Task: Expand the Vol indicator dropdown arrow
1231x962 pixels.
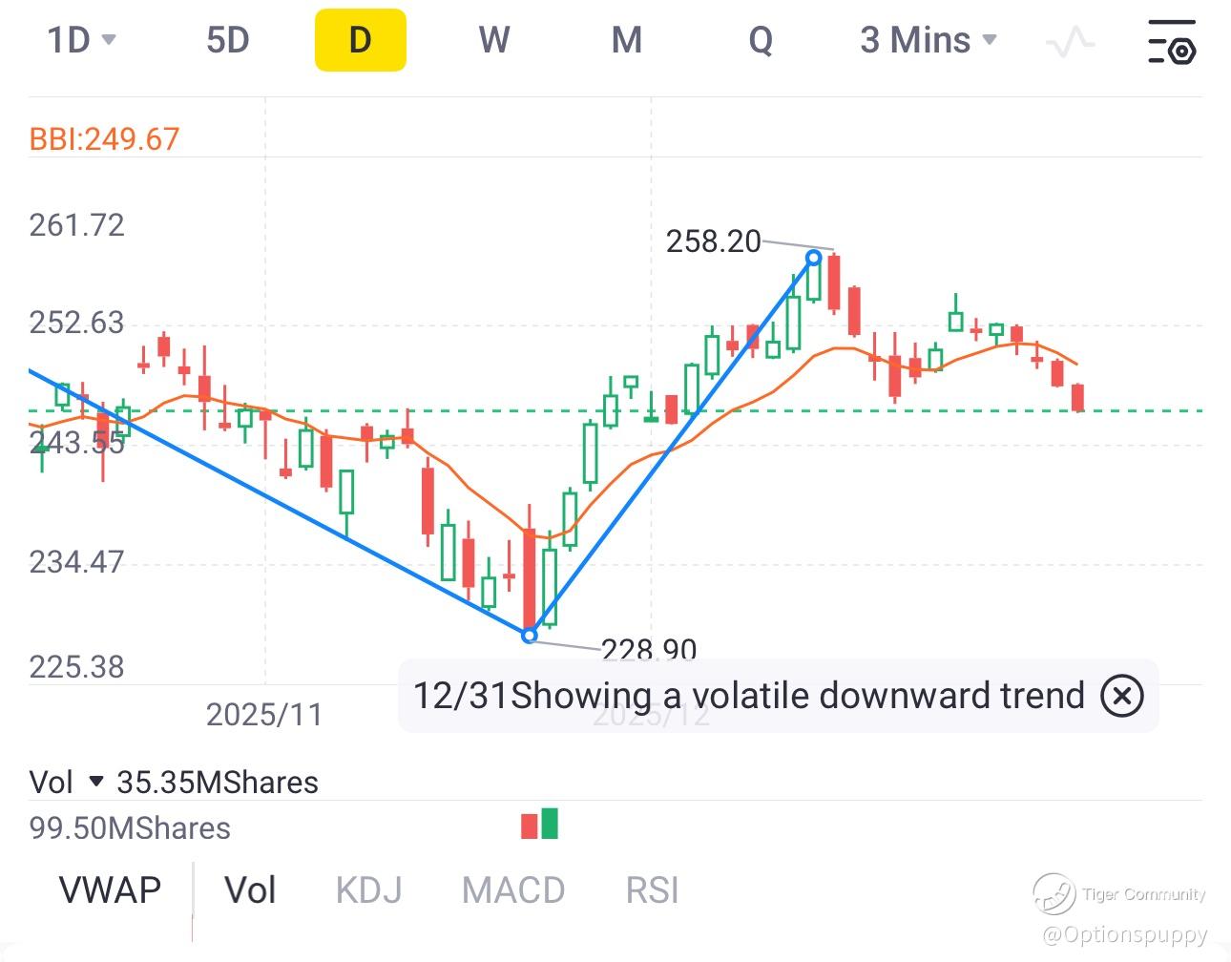Action: pos(95,783)
